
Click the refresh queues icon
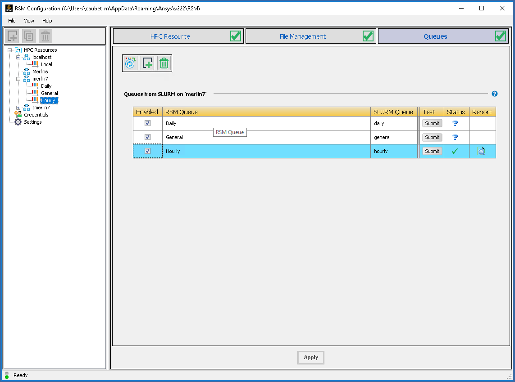point(131,63)
